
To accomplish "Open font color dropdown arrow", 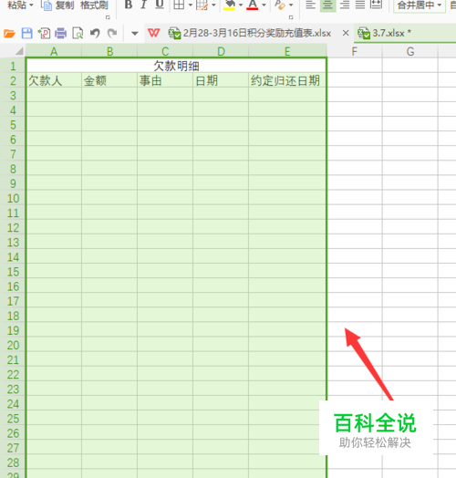I will click(x=264, y=5).
